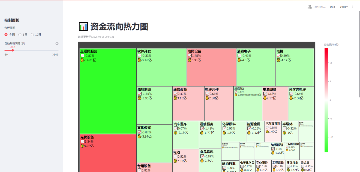
Task: Select the 通信服务 treemap block
Action: pyautogui.click(x=210, y=135)
